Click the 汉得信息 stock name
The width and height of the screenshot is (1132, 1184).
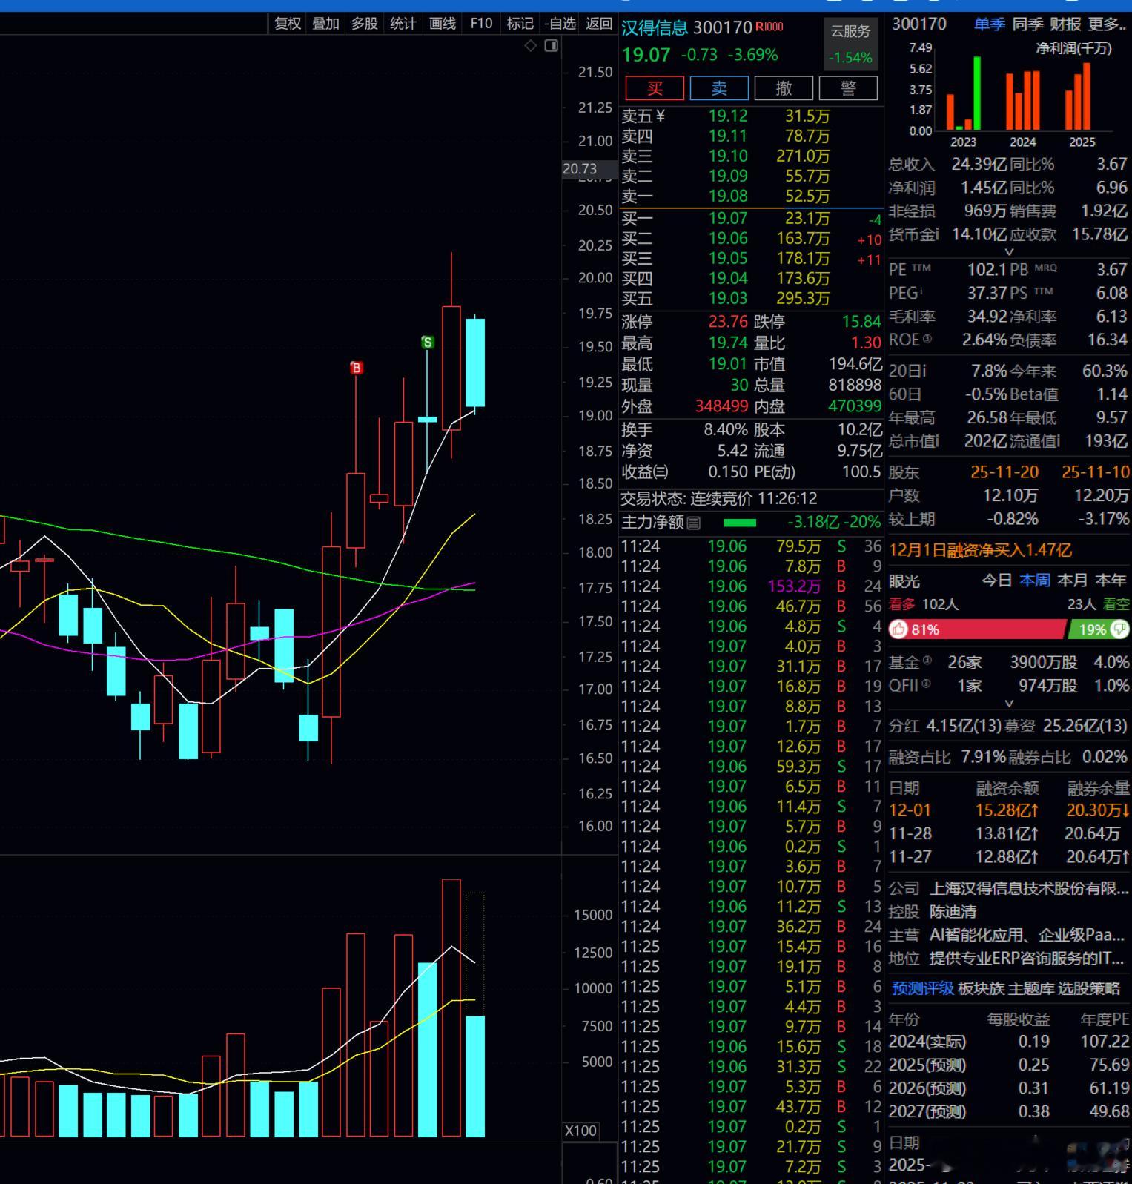[655, 27]
